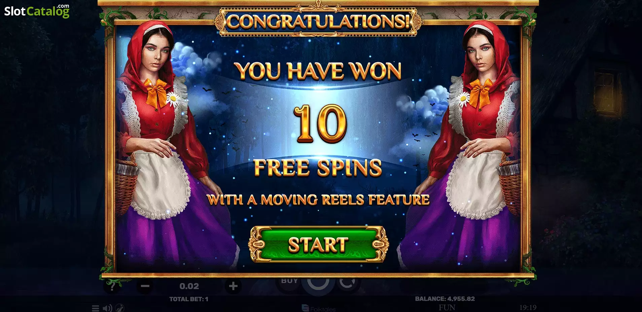642x312 pixels.
Task: Open the hamburger menu icon
Action: (x=96, y=308)
